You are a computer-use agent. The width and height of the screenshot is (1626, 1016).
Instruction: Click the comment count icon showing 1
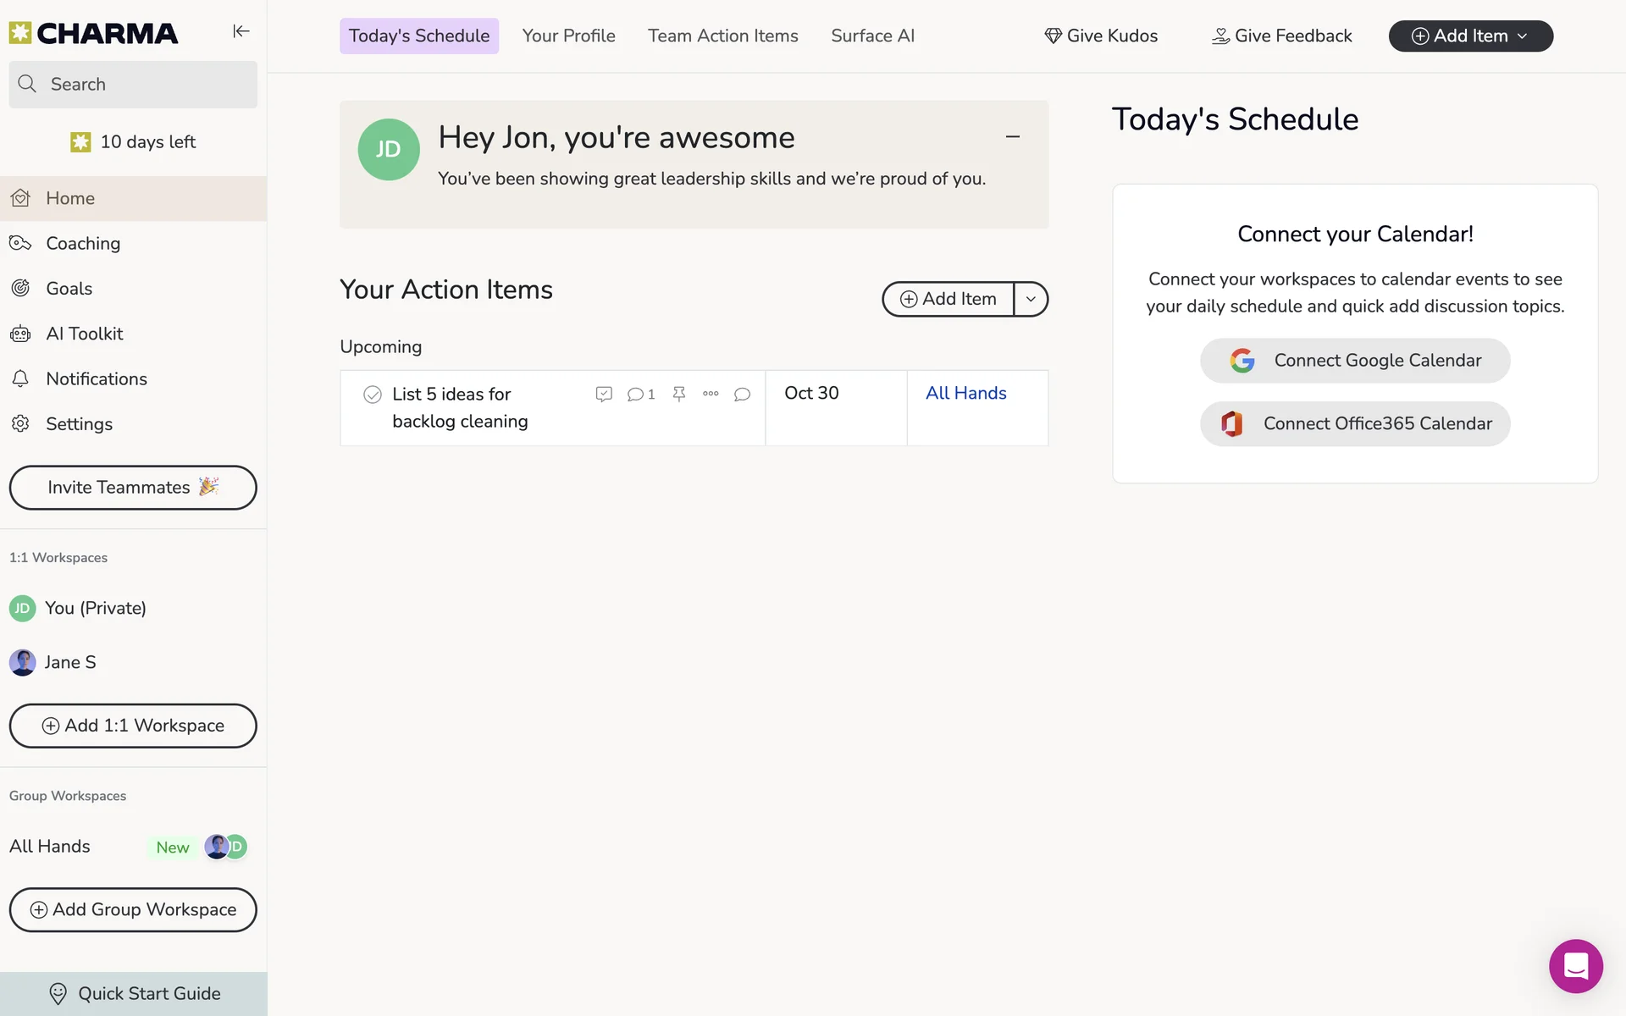point(640,395)
